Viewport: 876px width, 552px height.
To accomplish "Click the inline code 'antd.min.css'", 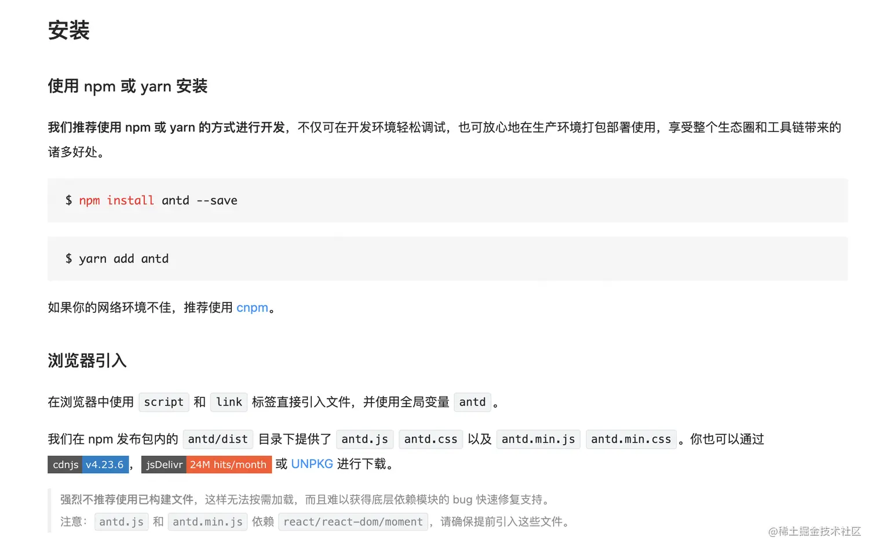I will (631, 439).
